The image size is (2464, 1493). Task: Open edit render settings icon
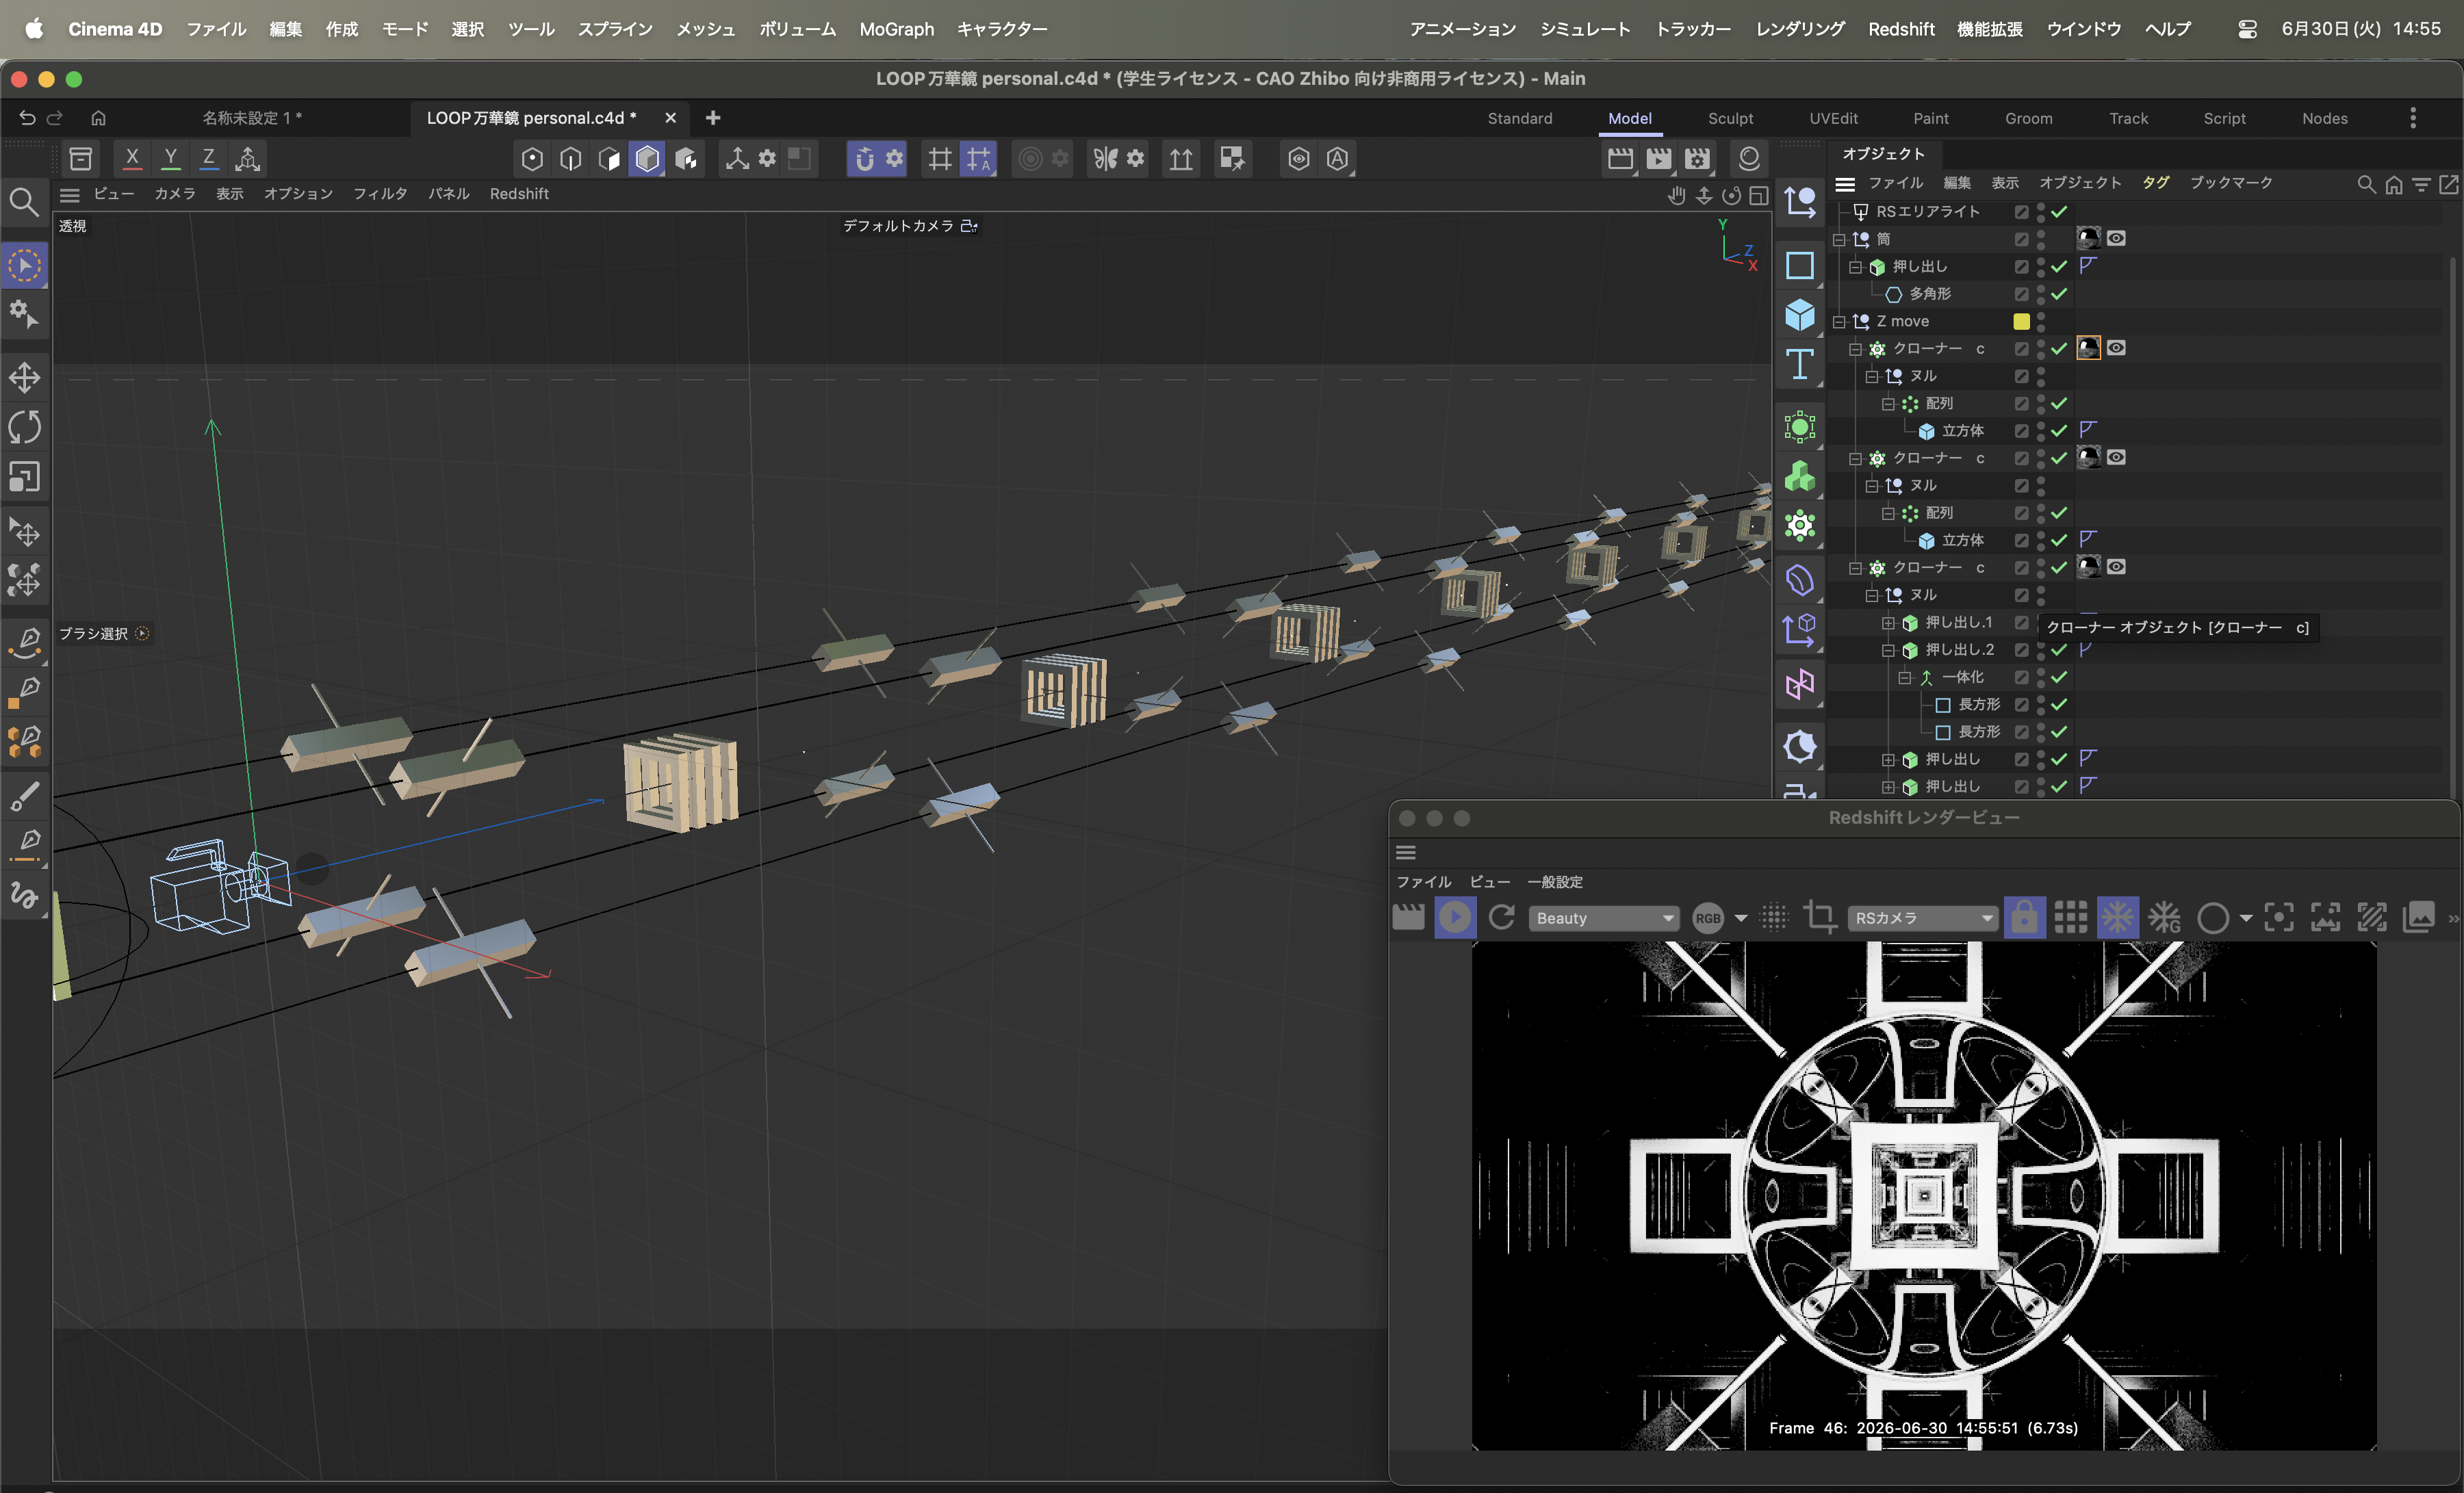1698,158
